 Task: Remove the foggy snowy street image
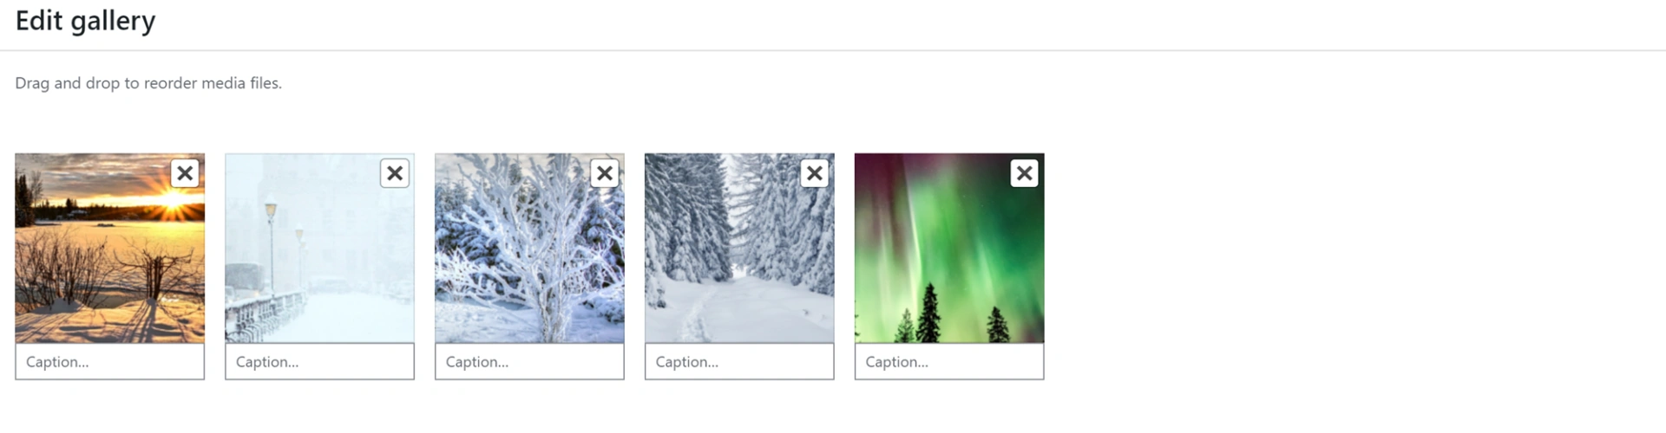point(395,173)
